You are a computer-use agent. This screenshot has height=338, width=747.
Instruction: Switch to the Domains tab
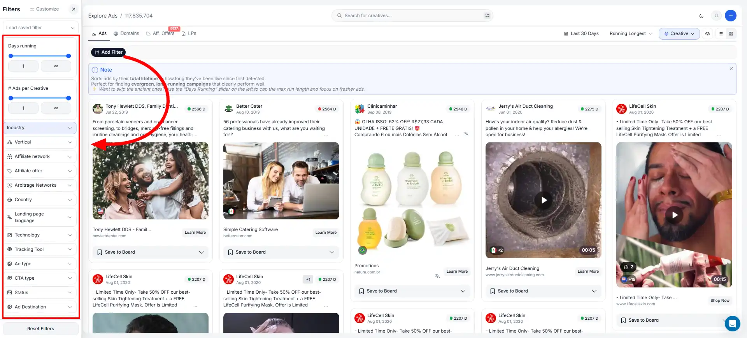coord(126,33)
